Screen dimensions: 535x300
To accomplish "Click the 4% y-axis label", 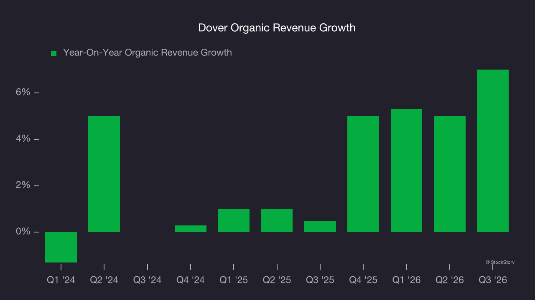I will [x=23, y=139].
